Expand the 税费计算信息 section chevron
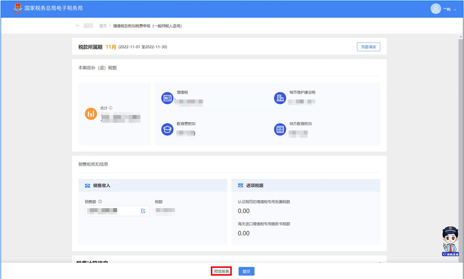Viewport: 464px width, 279px height. (379, 263)
